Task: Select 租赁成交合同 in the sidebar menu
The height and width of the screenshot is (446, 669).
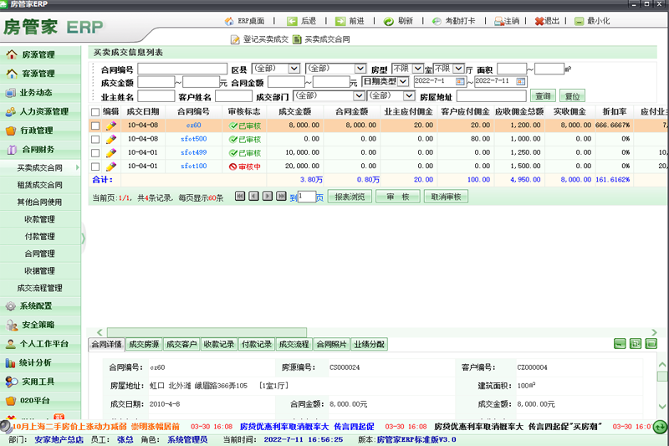Action: [39, 185]
